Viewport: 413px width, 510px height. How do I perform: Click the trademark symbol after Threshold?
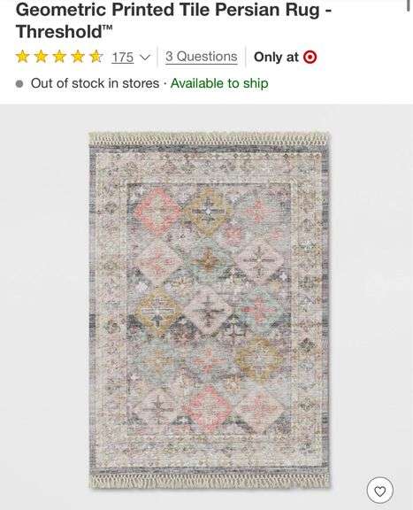pyautogui.click(x=108, y=28)
